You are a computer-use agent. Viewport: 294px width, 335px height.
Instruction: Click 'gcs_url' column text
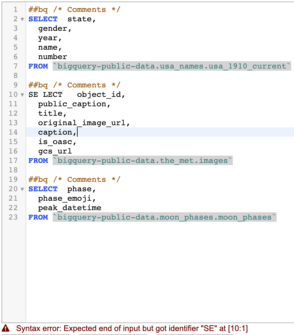point(55,151)
